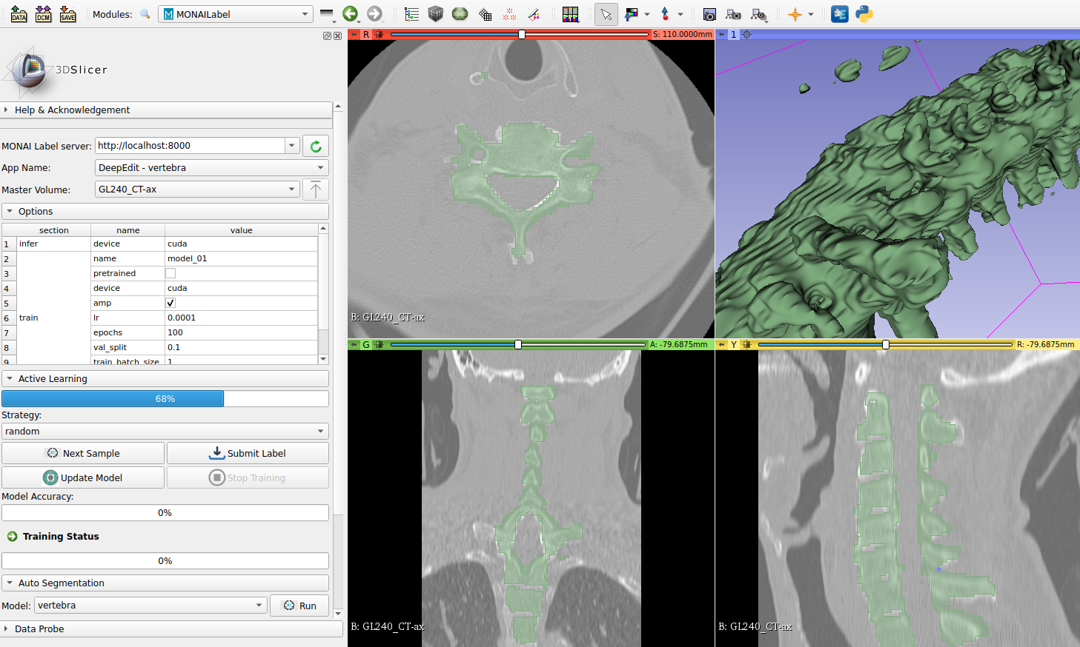Screen dimensions: 1080x647
Task: Enable the pretrained checkbox
Action: pos(170,273)
